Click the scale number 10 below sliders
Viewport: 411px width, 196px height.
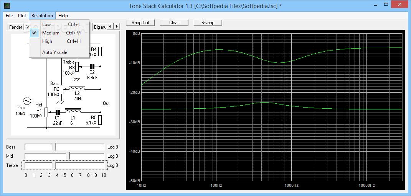(104, 175)
